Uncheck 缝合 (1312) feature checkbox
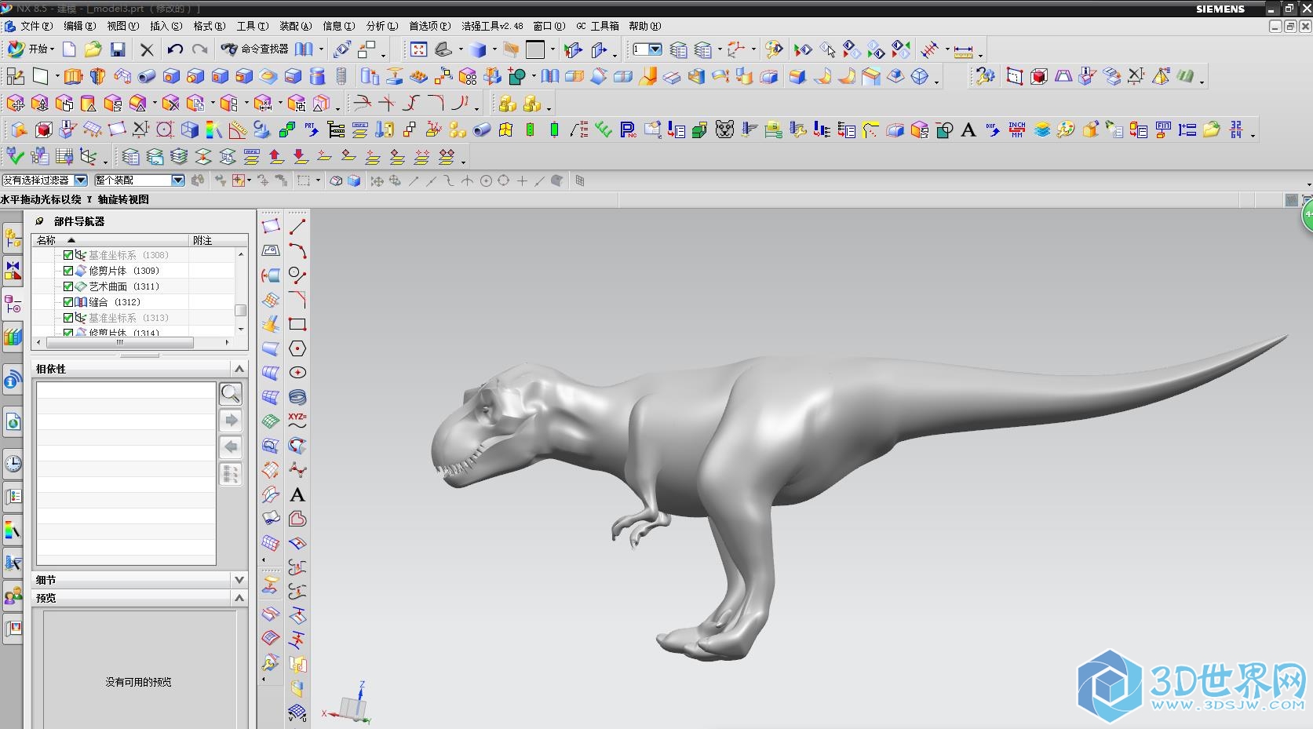This screenshot has height=729, width=1313. pos(68,302)
